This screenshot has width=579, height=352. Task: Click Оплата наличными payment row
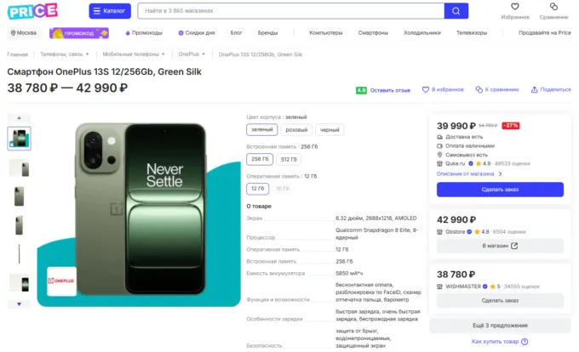click(466, 146)
